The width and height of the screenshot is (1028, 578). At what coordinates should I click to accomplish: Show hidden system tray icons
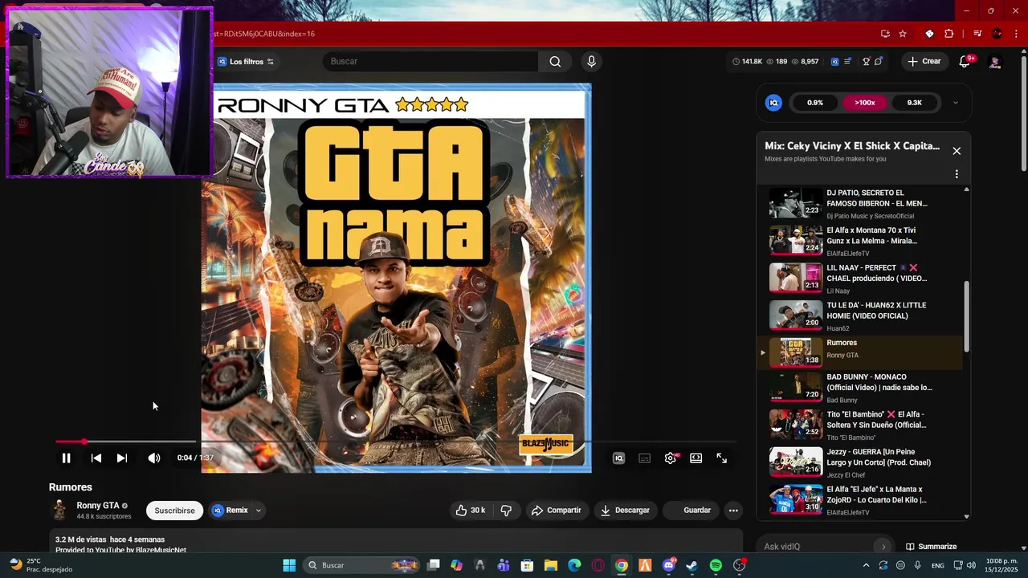coord(866,565)
